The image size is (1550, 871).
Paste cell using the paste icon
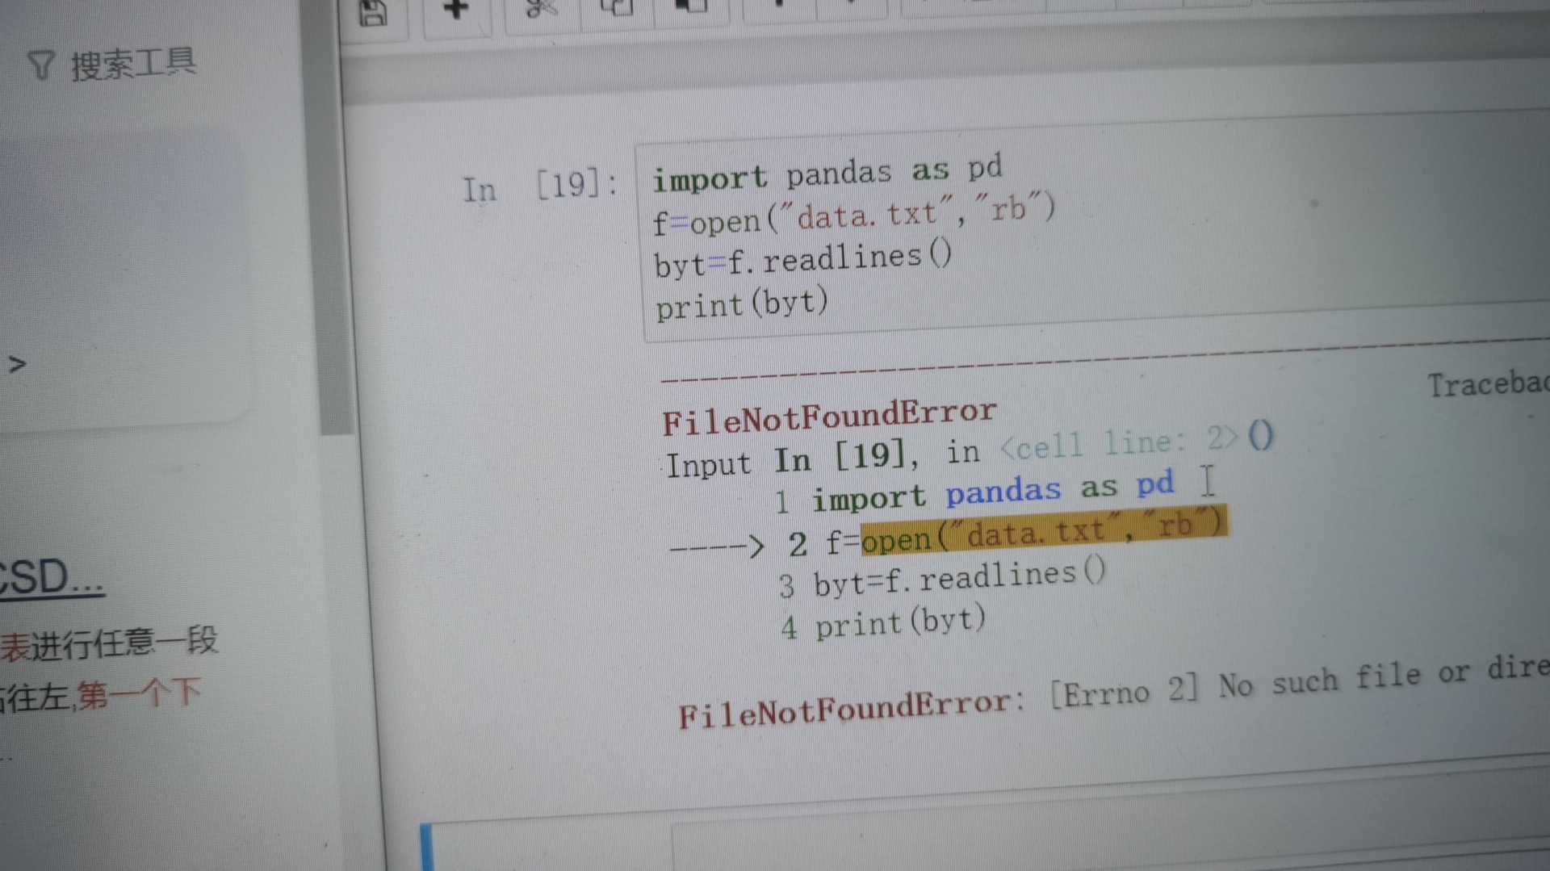691,6
